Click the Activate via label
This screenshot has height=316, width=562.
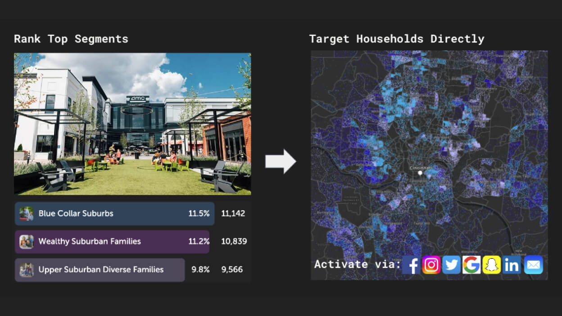(356, 264)
